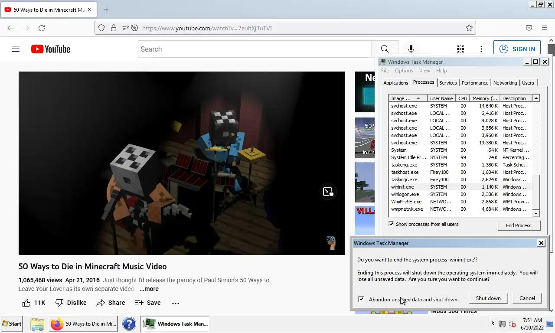Click the SIGN IN button
Image resolution: width=555 pixels, height=333 pixels.
pyautogui.click(x=517, y=49)
